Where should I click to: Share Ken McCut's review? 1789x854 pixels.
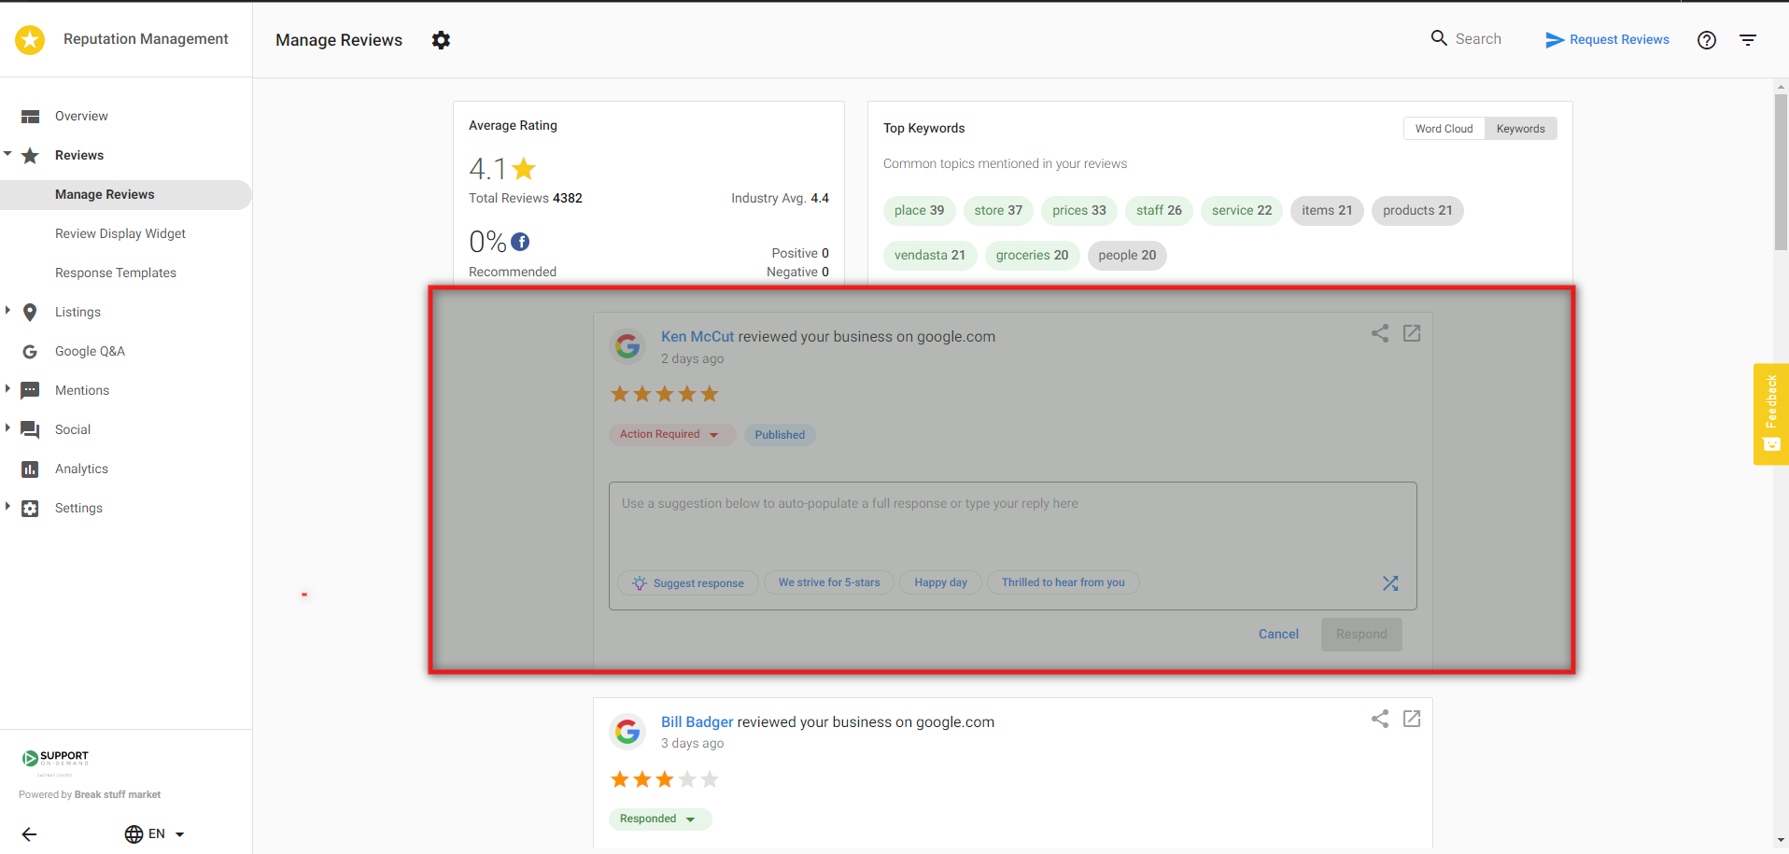(1380, 332)
